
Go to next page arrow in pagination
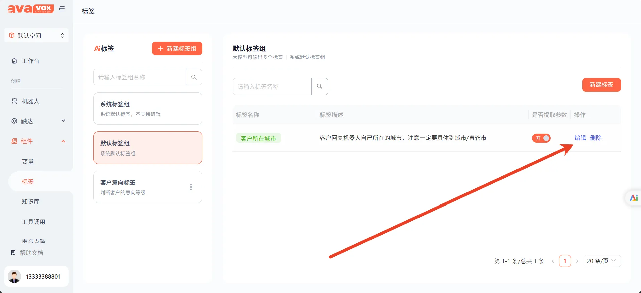[x=577, y=261]
